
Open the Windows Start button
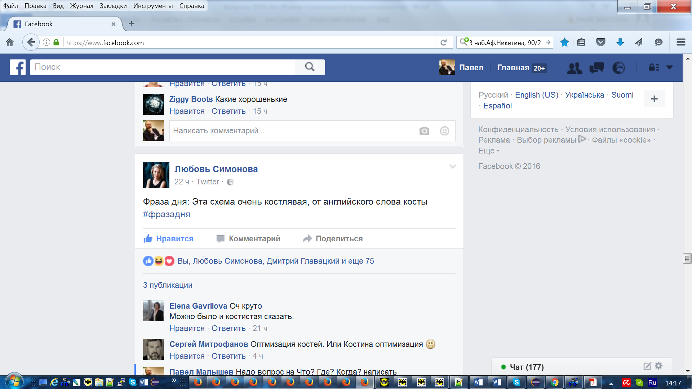14,381
